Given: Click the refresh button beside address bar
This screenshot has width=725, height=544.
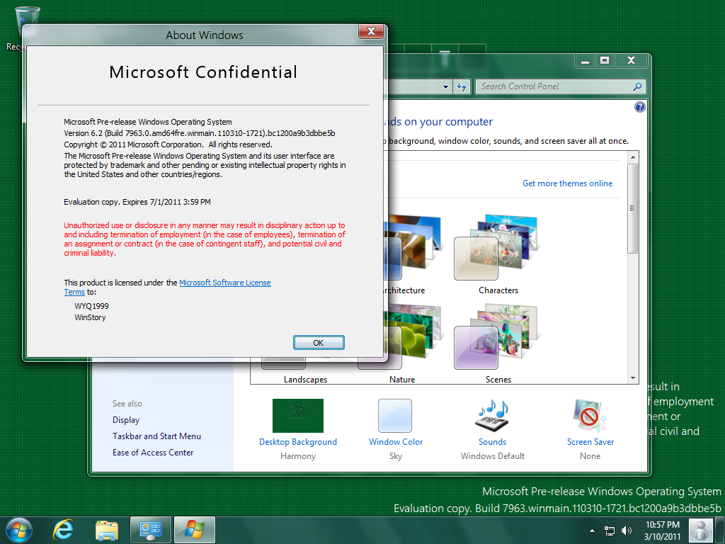Looking at the screenshot, I should [x=462, y=86].
